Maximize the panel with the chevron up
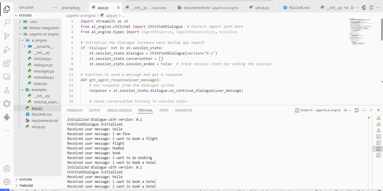Screen dimensions: 383x191 coord(371,110)
